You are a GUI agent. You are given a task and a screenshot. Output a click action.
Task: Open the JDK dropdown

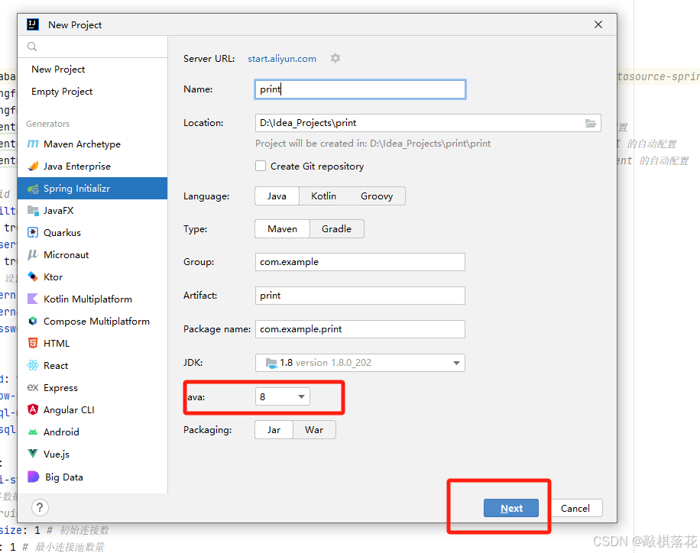click(359, 362)
